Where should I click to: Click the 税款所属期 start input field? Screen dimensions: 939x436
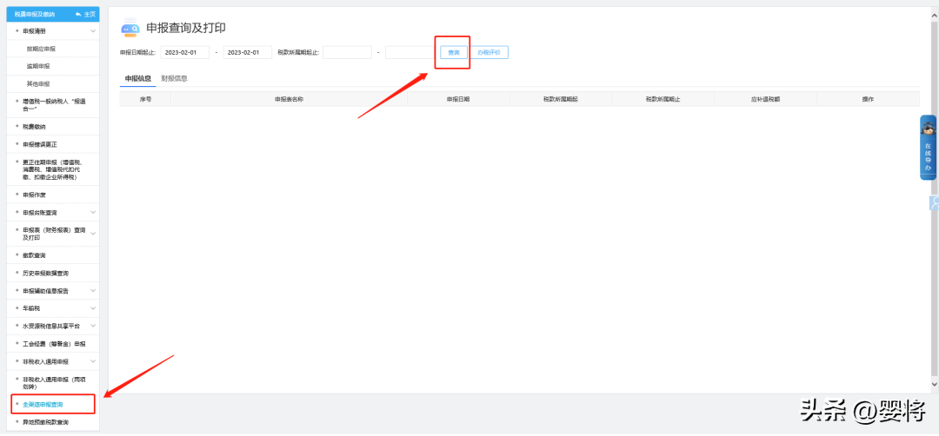pos(347,53)
